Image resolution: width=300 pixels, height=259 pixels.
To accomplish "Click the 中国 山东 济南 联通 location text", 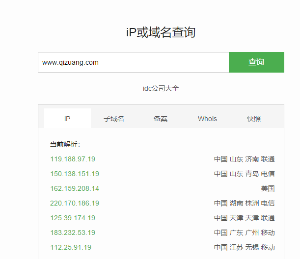I will (x=244, y=159).
